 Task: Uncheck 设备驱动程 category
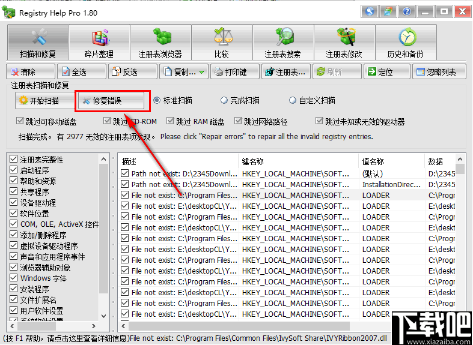[x=14, y=202]
